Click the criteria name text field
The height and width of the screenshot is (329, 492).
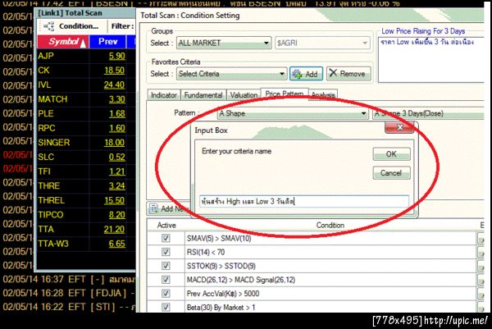pyautogui.click(x=304, y=201)
